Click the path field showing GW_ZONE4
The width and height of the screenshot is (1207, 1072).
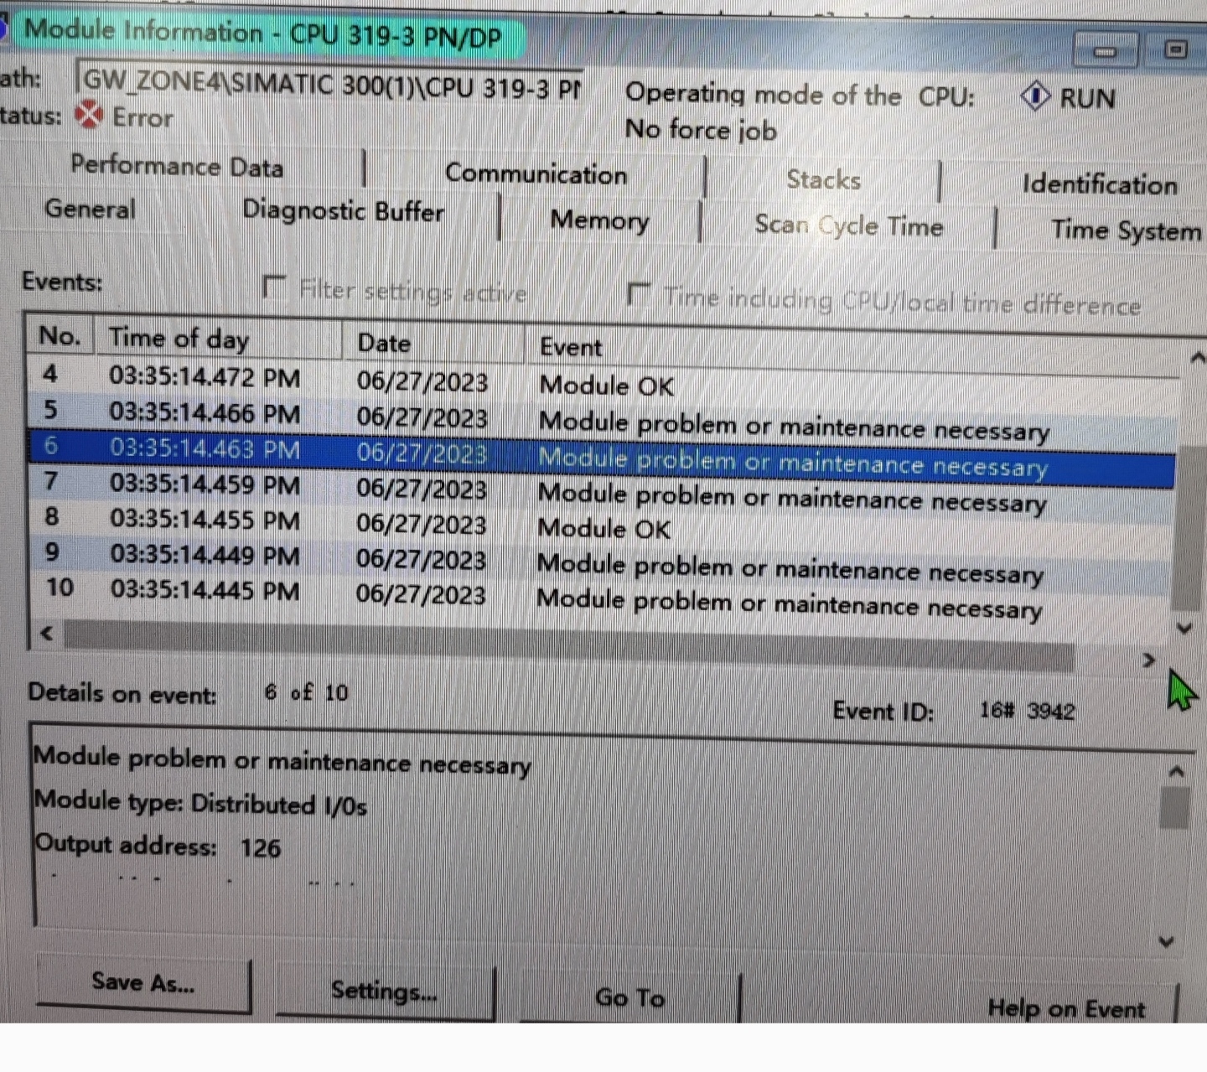329,85
